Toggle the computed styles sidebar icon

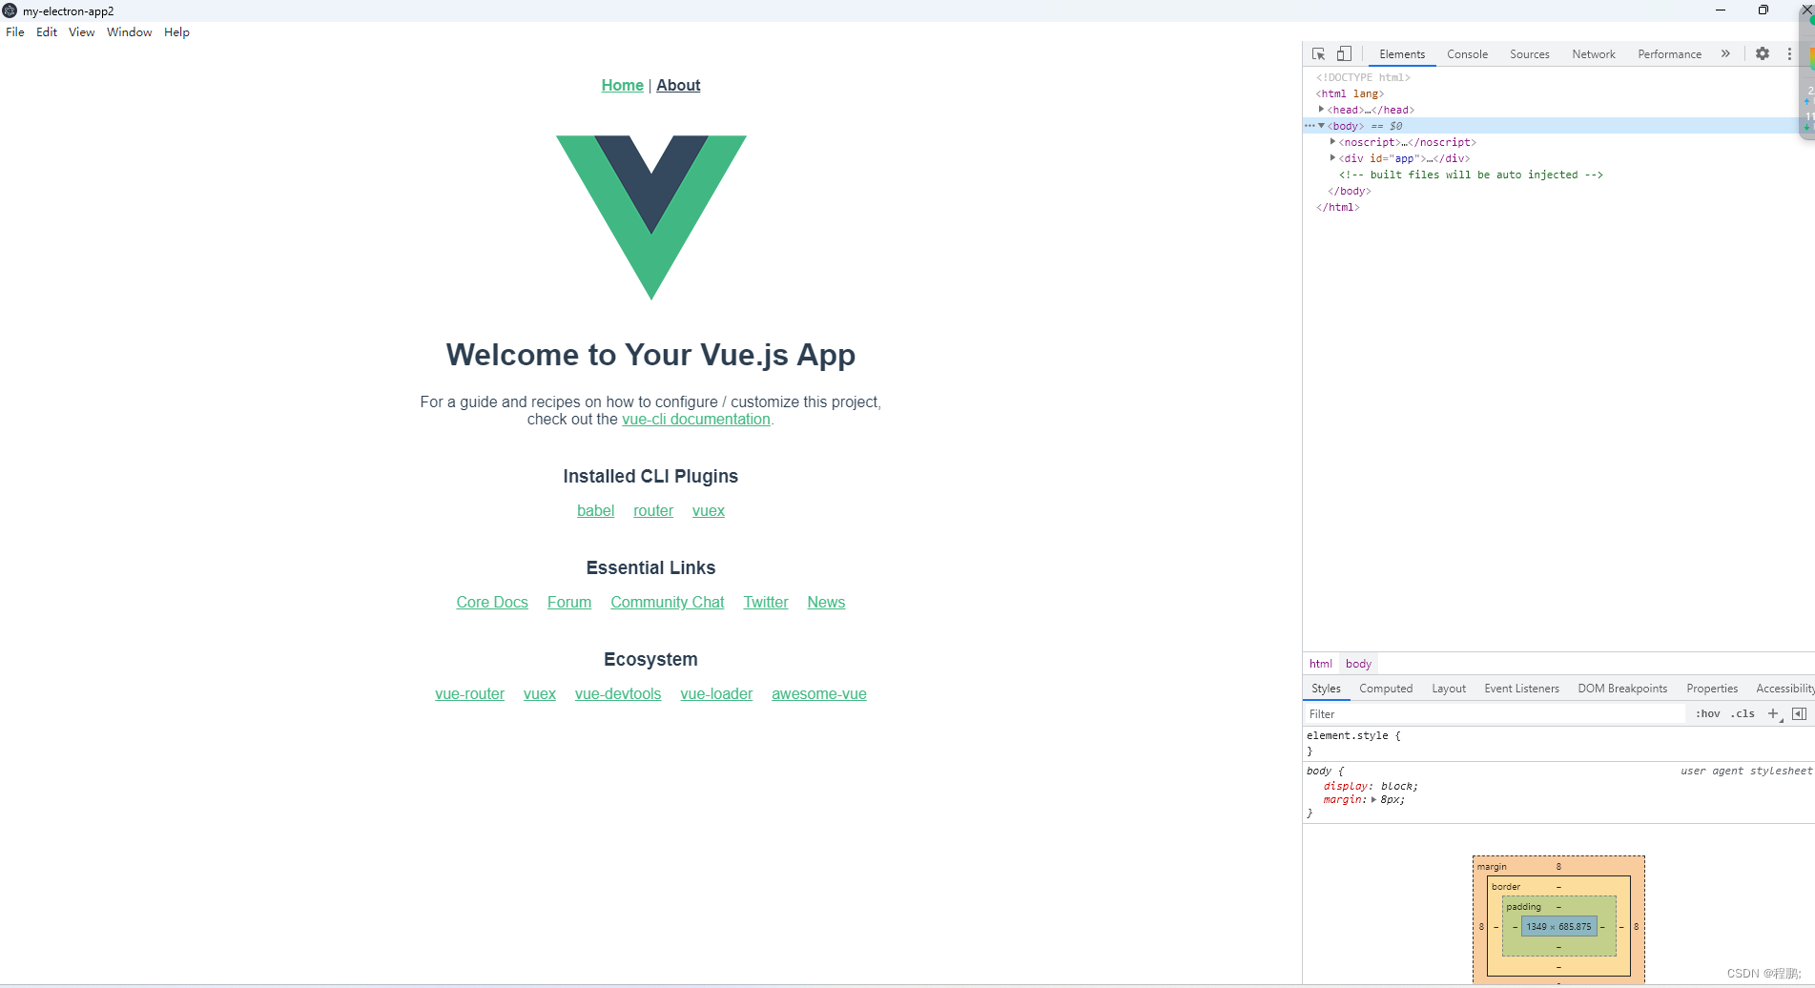pos(1800,714)
